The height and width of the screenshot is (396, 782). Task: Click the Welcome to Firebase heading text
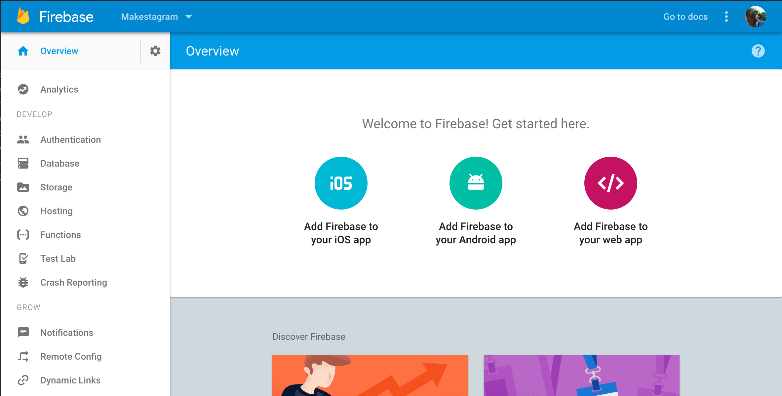point(476,124)
